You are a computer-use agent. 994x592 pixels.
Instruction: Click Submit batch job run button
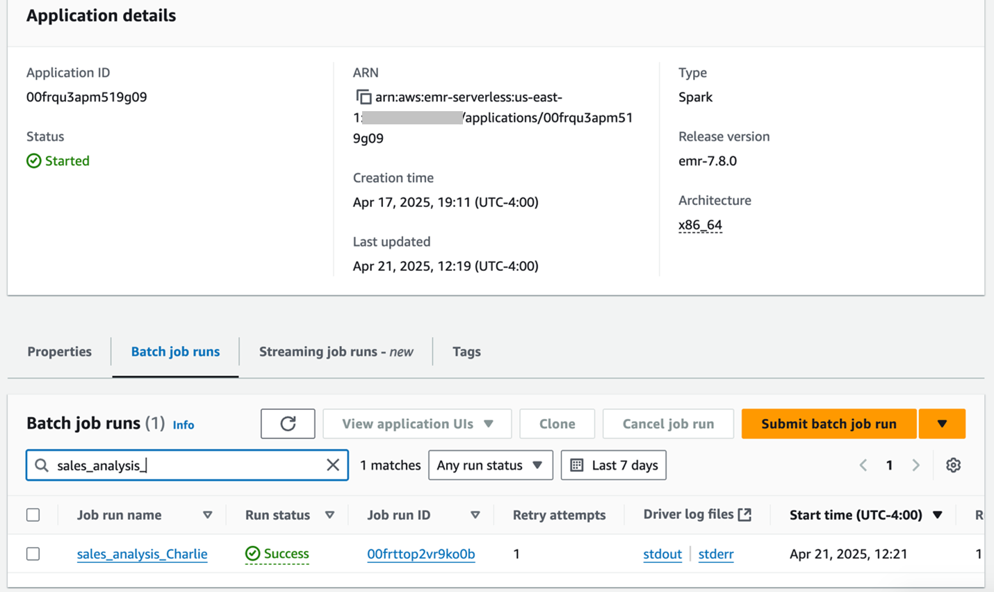pos(829,424)
